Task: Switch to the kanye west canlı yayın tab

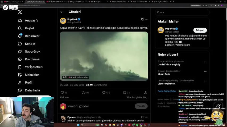Action: [x=13, y=2]
